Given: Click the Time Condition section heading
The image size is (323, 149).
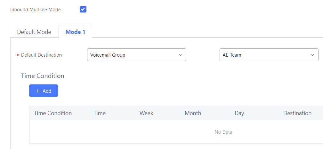Looking at the screenshot, I should [43, 76].
